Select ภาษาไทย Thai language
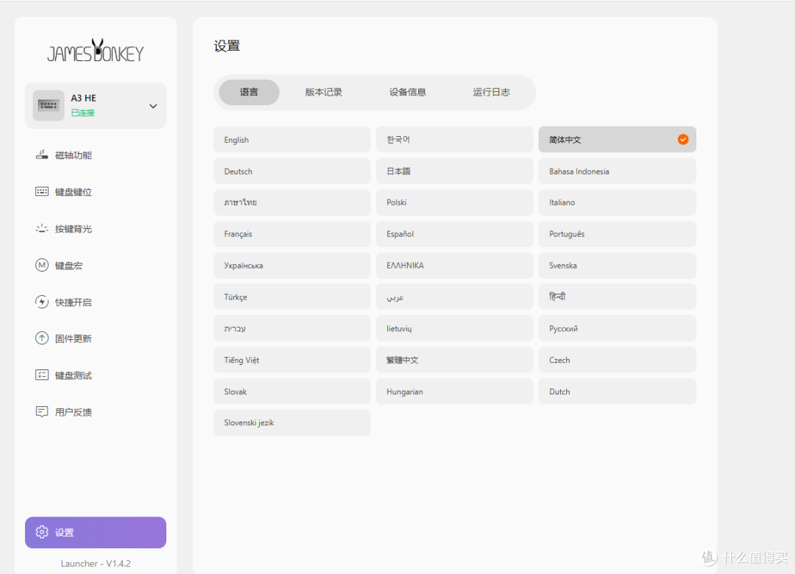The height and width of the screenshot is (574, 795). pos(292,202)
